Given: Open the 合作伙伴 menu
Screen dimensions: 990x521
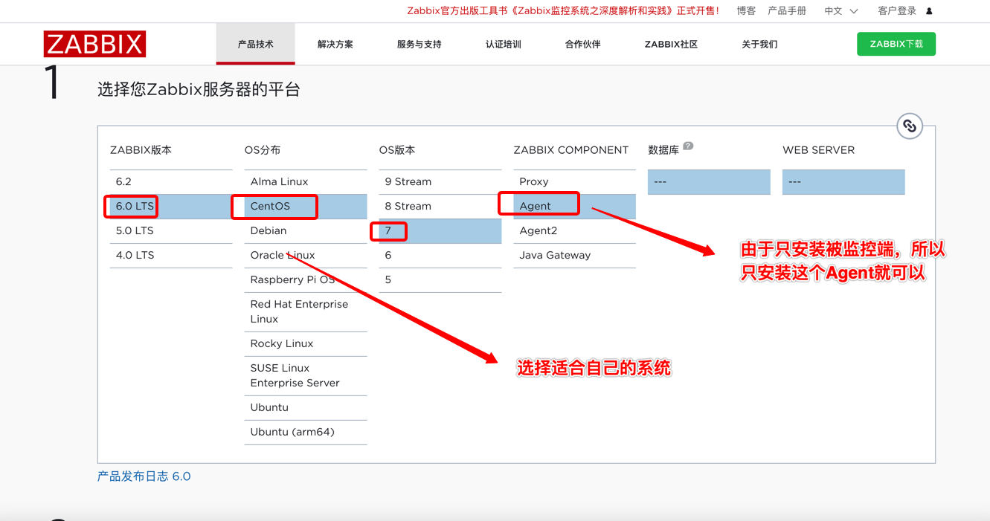Looking at the screenshot, I should coord(583,44).
